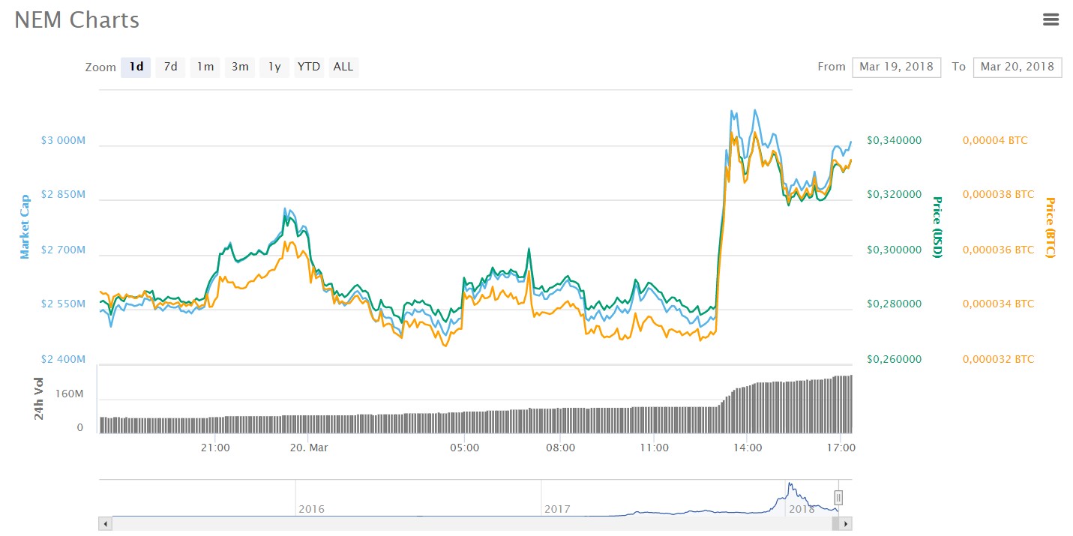This screenshot has width=1073, height=536.
Task: Click the $2 700M axis label
Action: click(x=64, y=250)
